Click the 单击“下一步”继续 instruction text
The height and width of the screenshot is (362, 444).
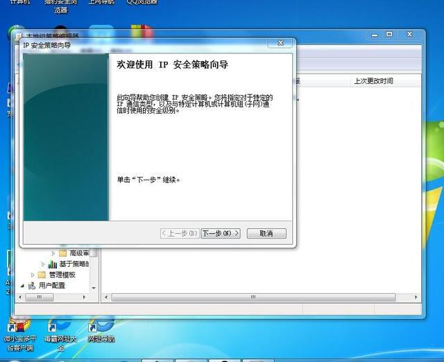coord(148,180)
